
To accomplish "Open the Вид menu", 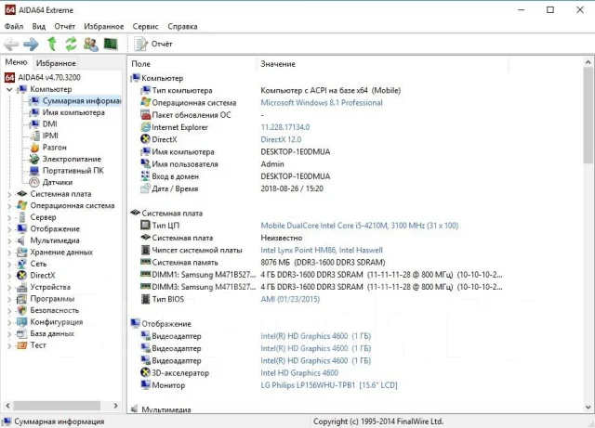I will [39, 27].
